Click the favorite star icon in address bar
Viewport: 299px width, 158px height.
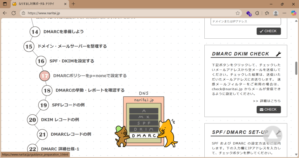point(238,13)
